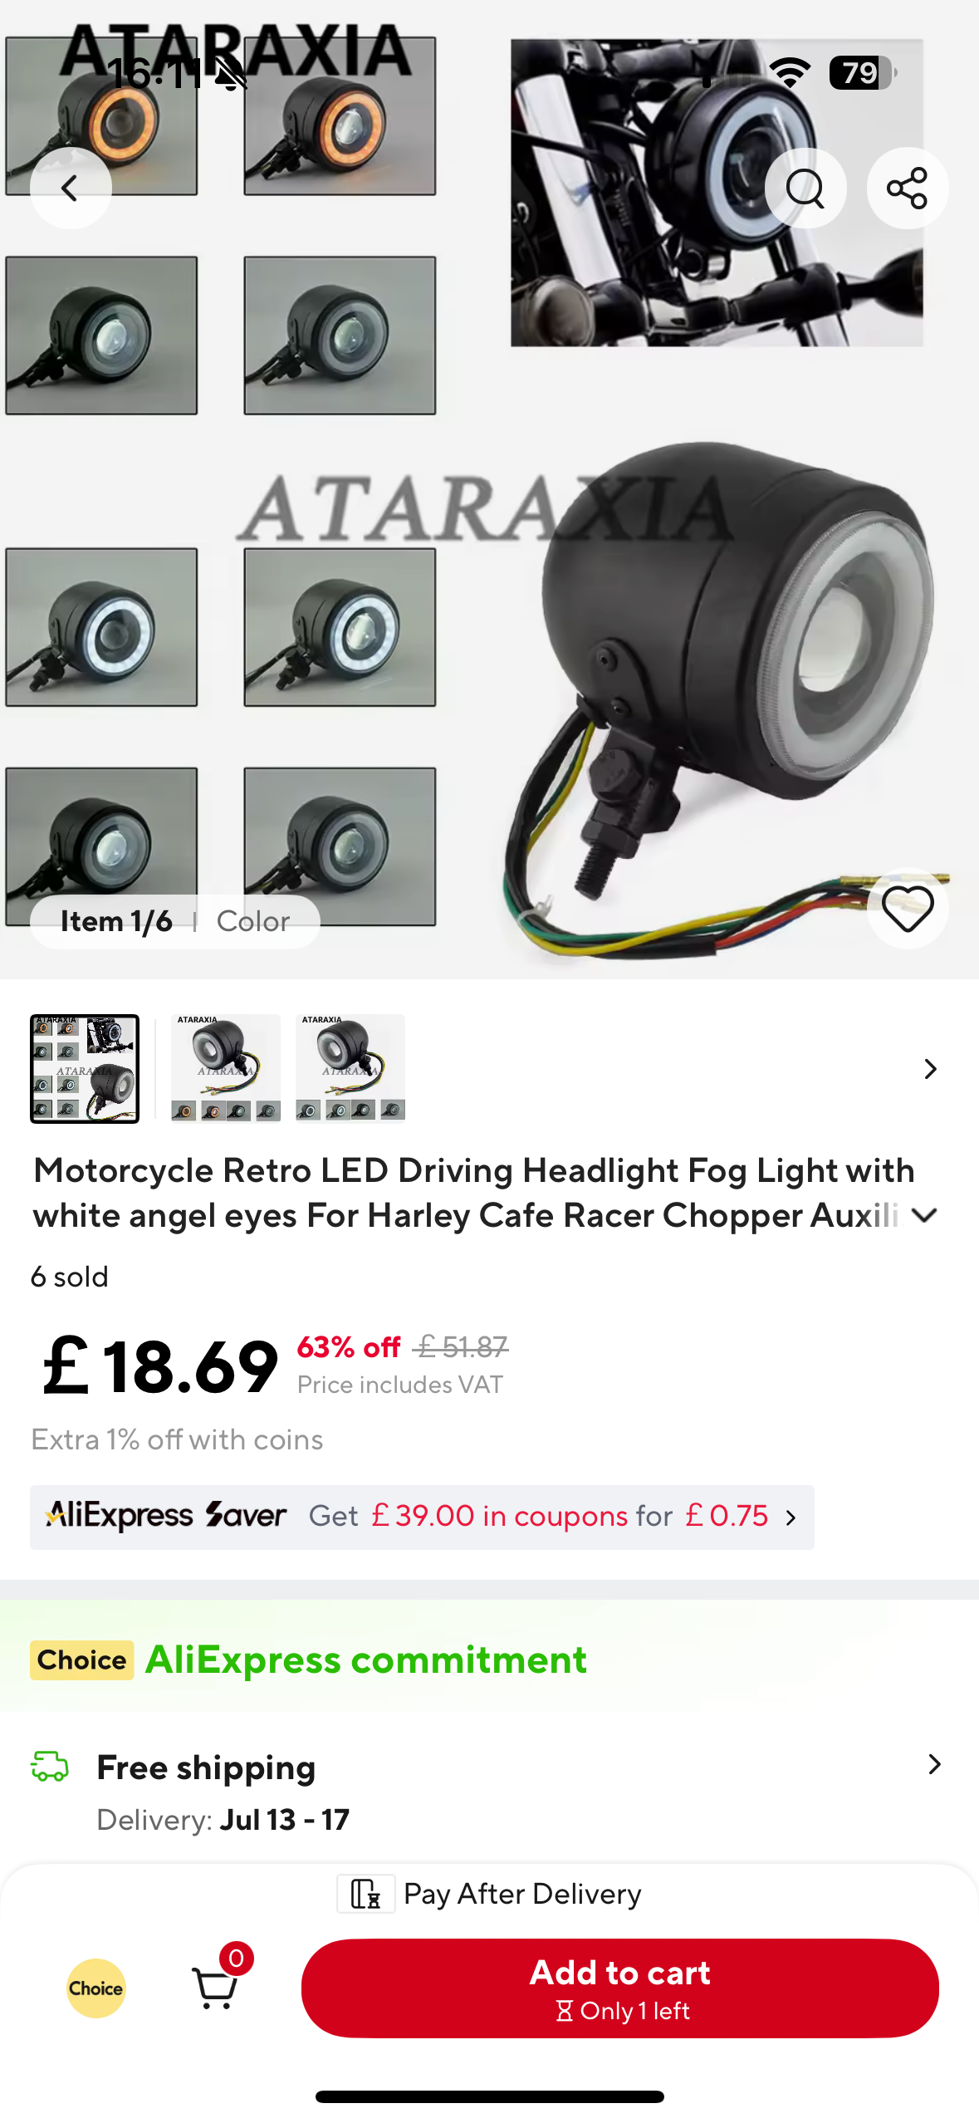The image size is (979, 2123).
Task: Open the main headlight product image
Action: pyautogui.click(x=489, y=490)
